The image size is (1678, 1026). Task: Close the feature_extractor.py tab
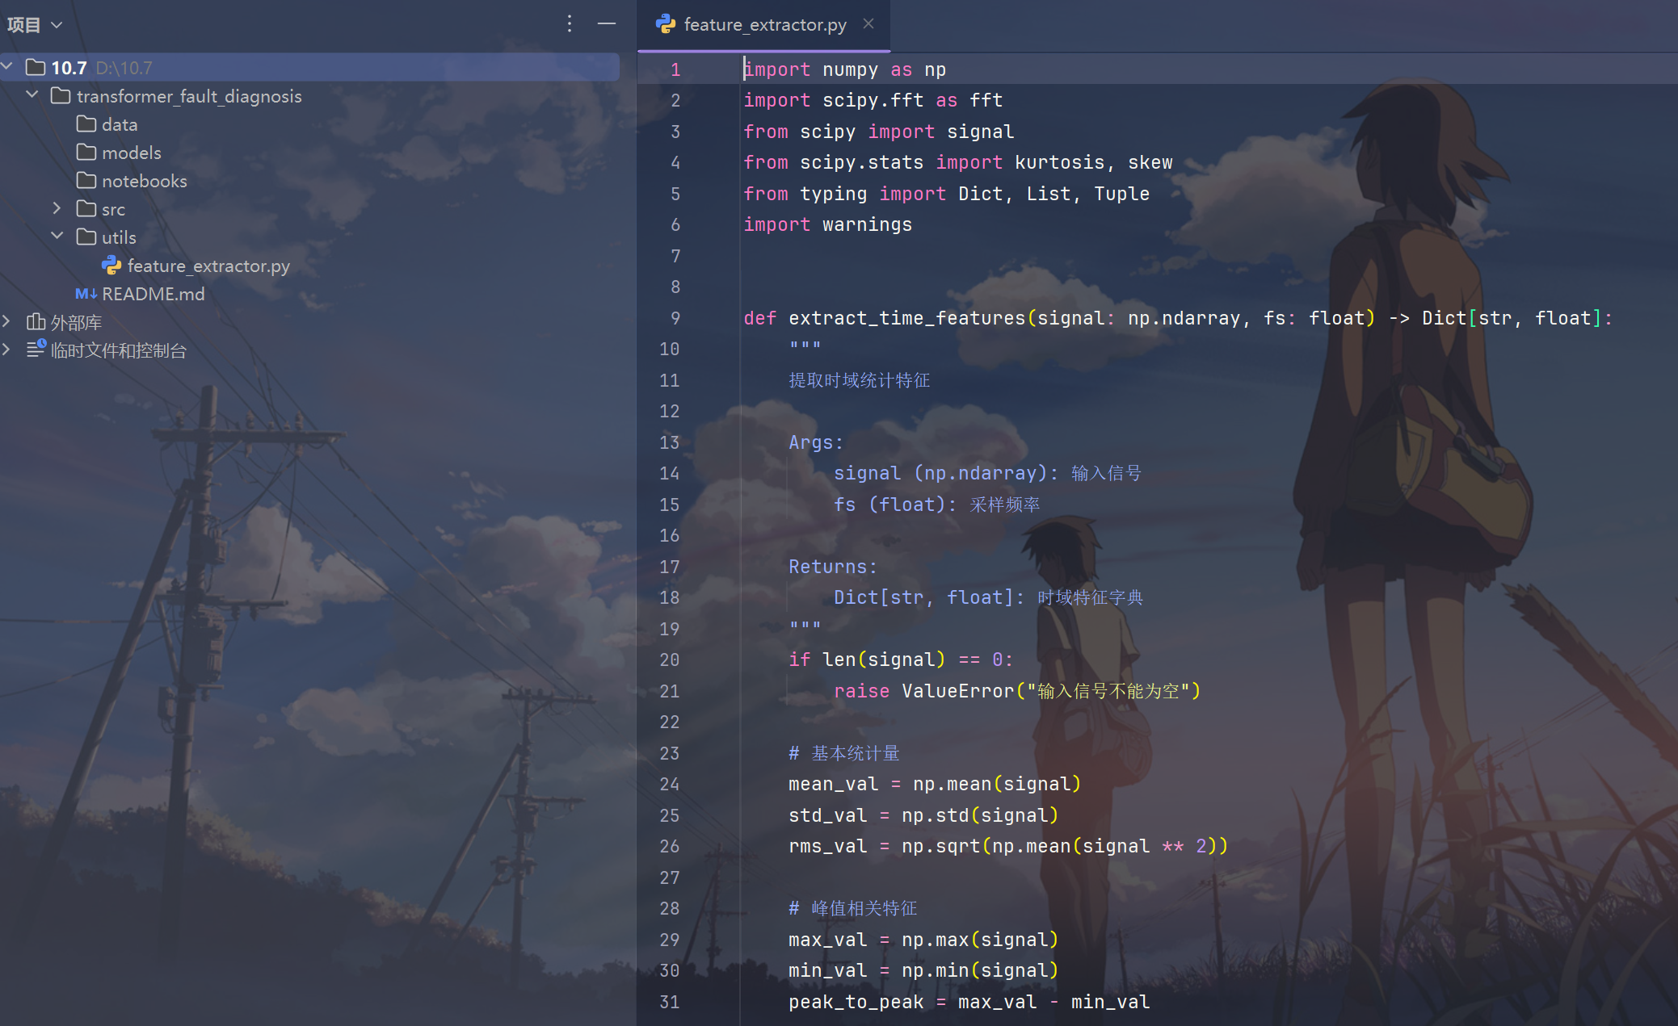[868, 24]
